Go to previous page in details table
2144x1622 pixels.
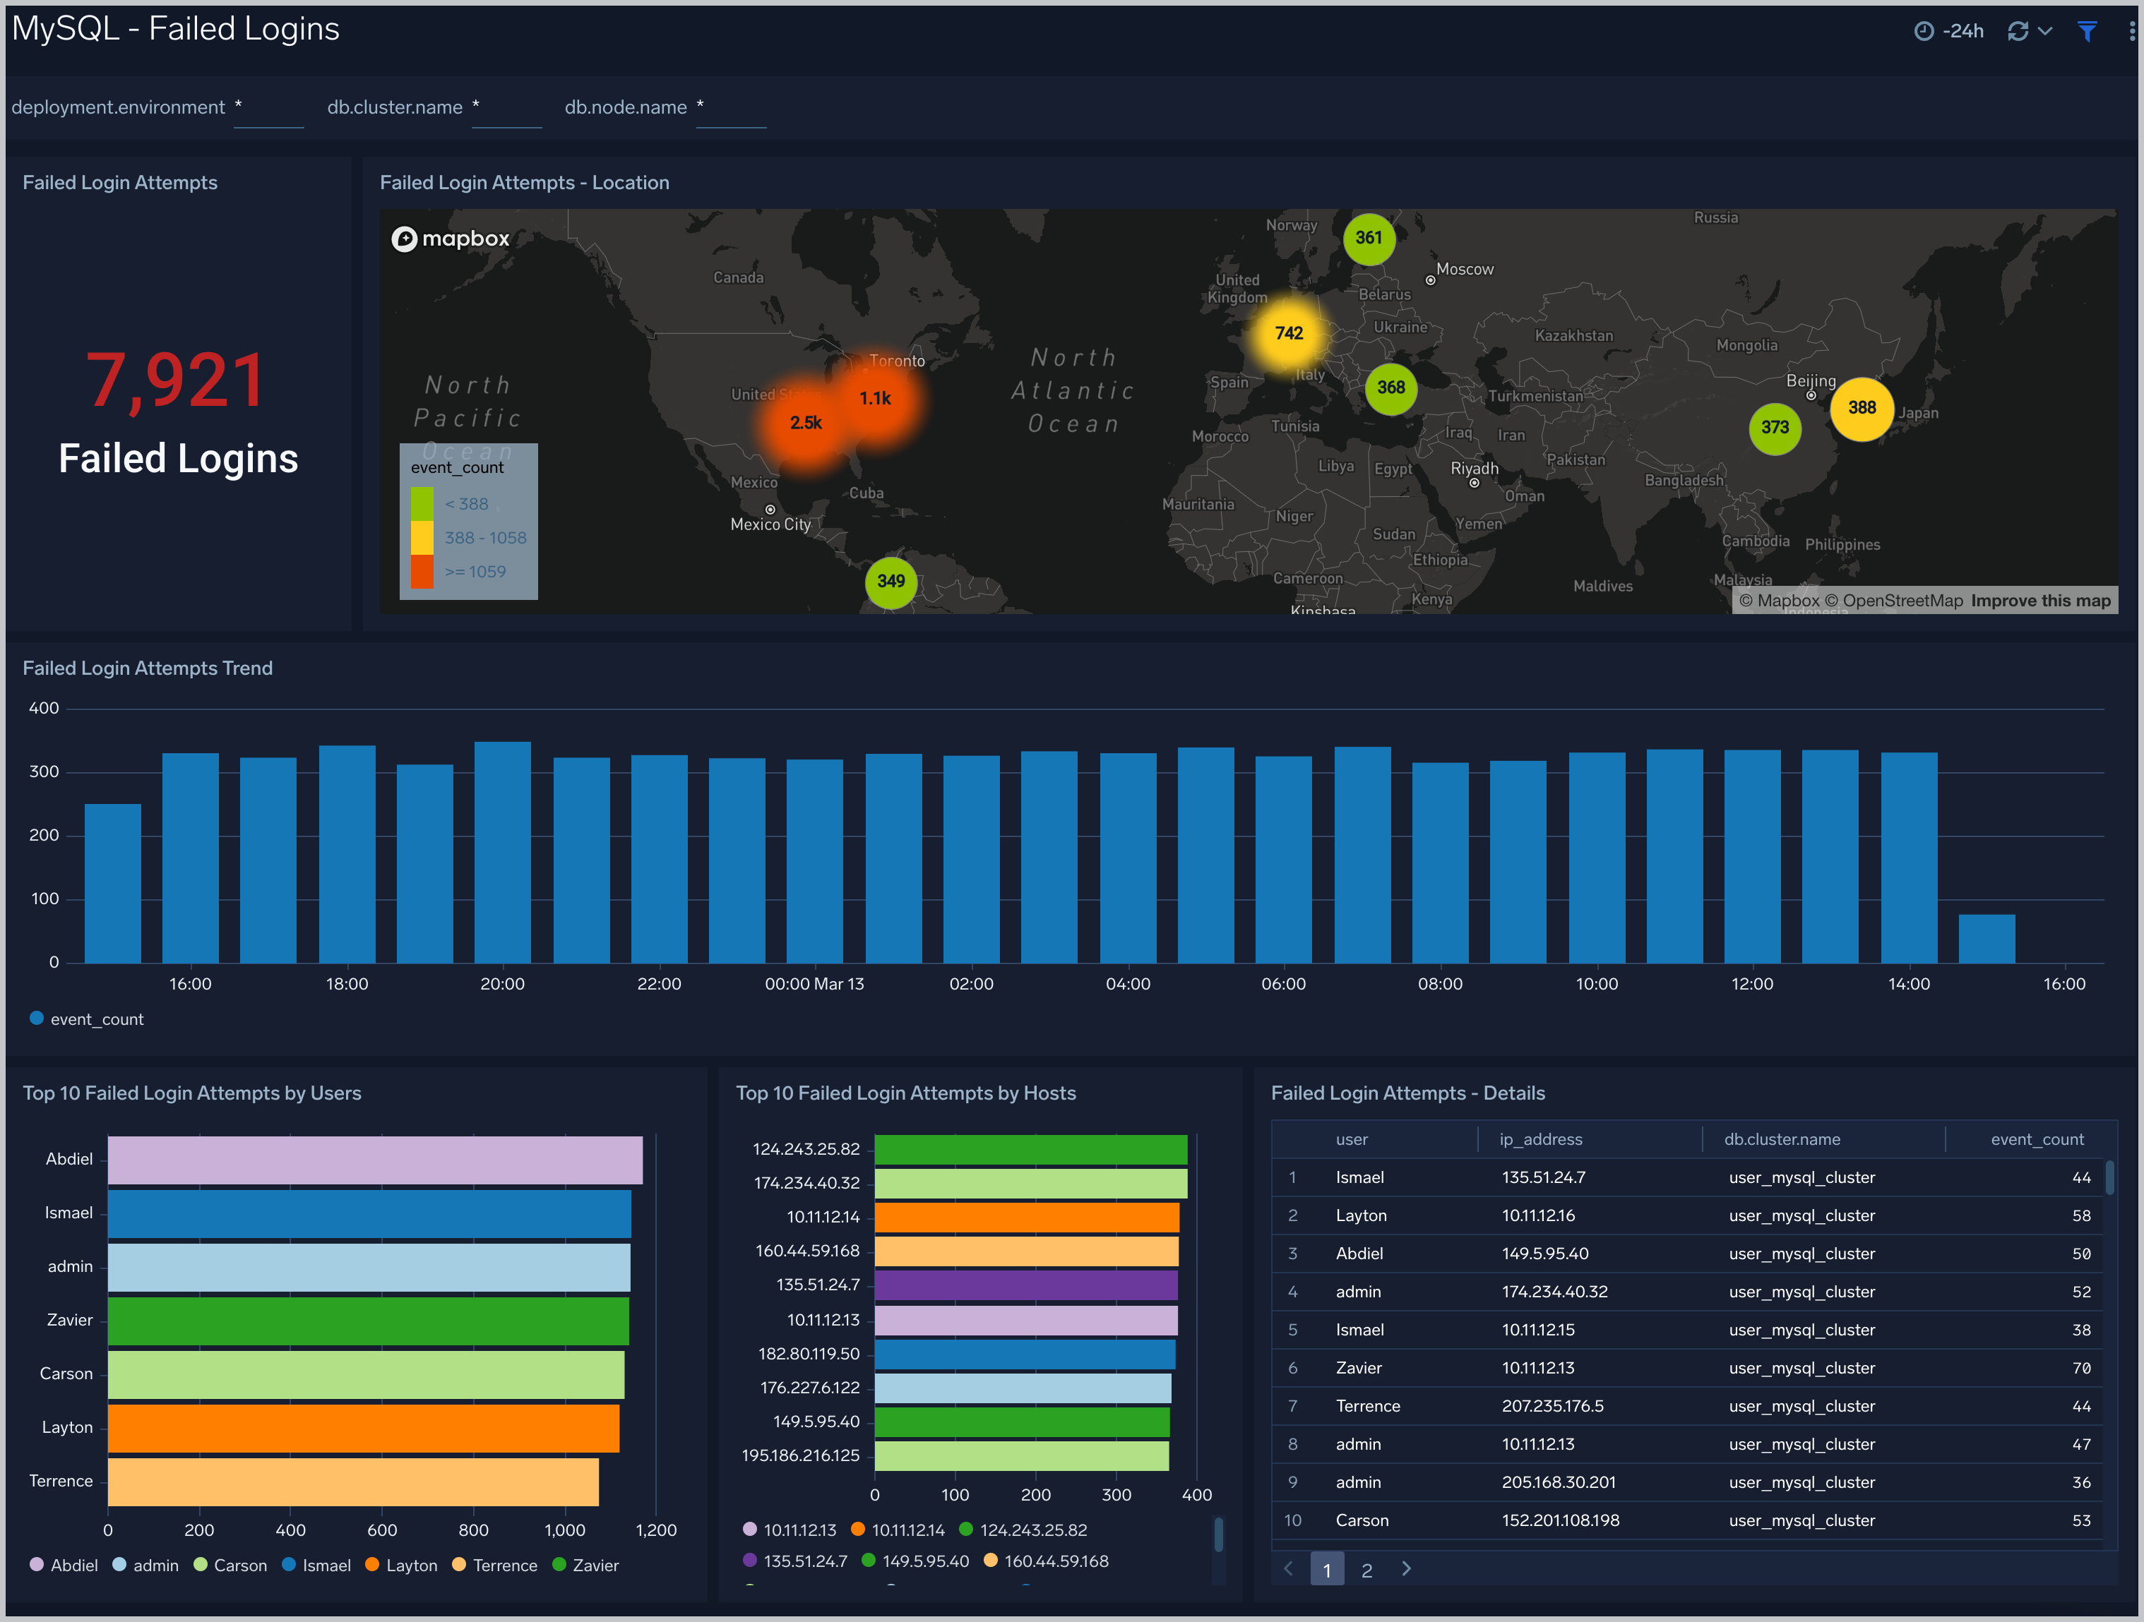click(1288, 1568)
